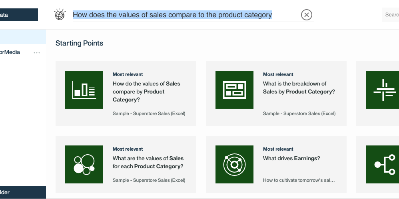Select the decision tree icon at right edge
Image resolution: width=399 pixels, height=199 pixels.
tap(383, 164)
